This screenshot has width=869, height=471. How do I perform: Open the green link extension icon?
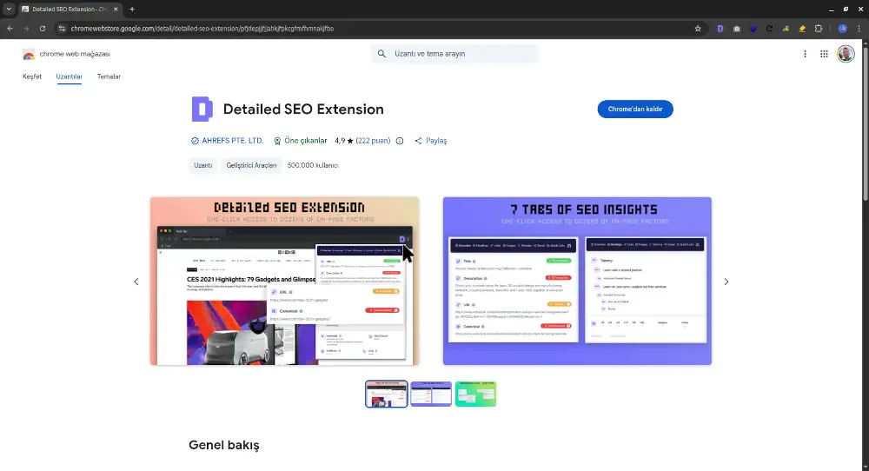click(x=786, y=29)
